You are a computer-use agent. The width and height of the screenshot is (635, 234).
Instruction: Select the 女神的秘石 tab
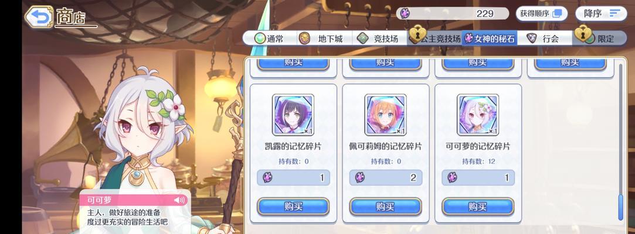(x=490, y=39)
